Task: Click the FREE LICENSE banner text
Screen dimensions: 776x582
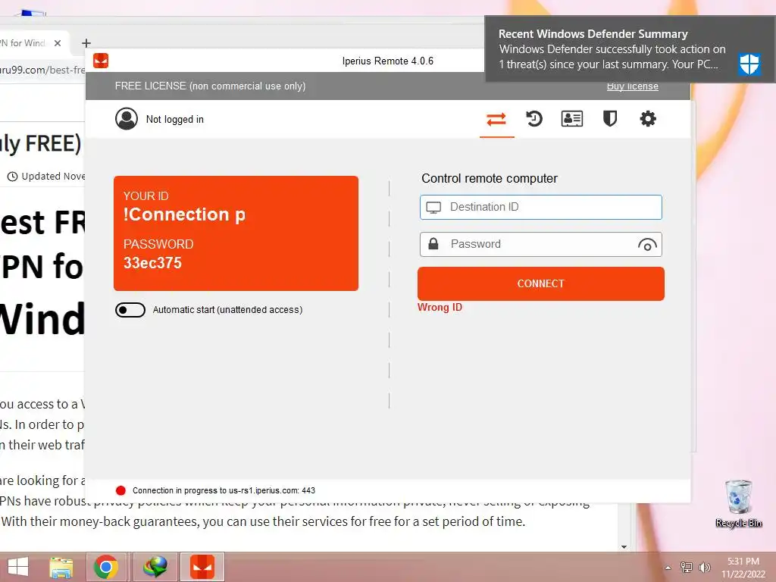Action: (x=210, y=86)
